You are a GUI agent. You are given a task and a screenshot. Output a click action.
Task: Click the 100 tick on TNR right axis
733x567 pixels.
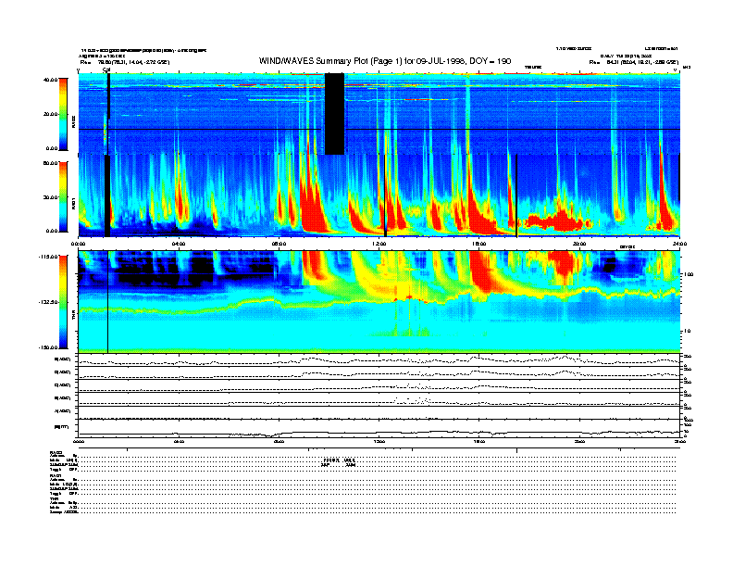click(x=689, y=274)
